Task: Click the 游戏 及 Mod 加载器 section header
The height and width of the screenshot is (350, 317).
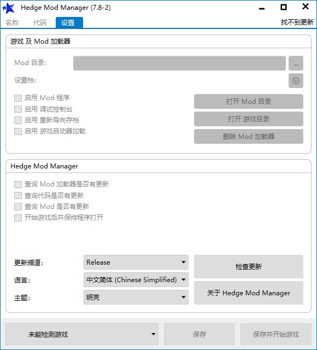Action: (x=40, y=42)
